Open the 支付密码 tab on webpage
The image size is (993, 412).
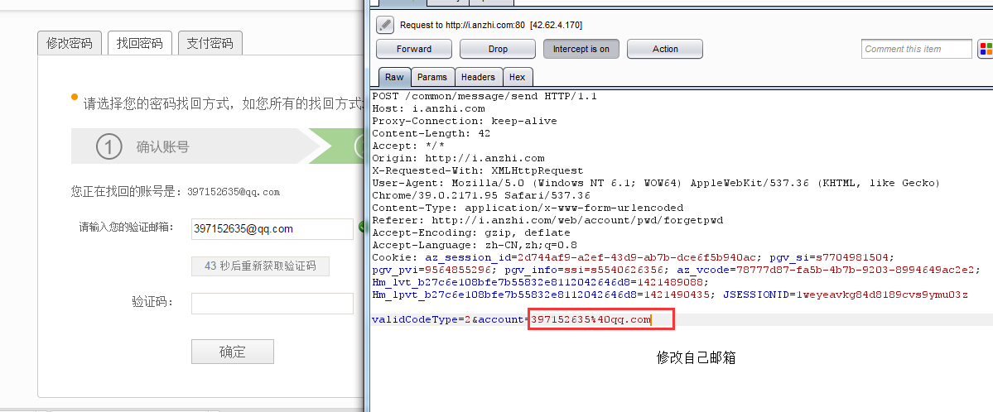[210, 43]
